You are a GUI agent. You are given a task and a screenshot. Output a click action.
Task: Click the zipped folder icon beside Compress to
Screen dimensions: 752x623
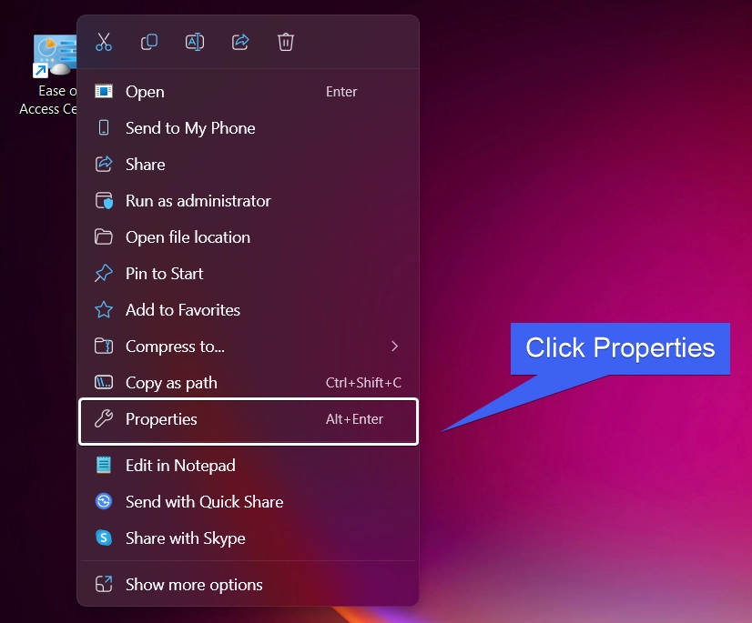[x=104, y=346]
